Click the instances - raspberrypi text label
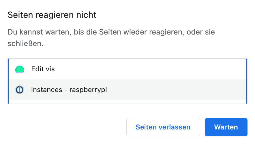This screenshot has width=255, height=145. [69, 90]
